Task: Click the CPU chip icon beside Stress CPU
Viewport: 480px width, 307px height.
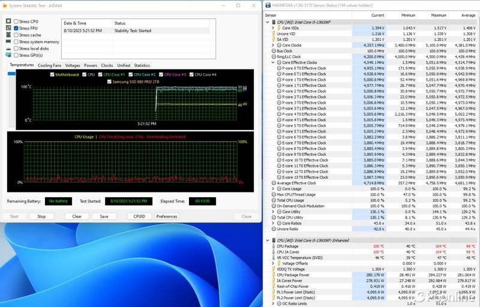Action: tap(8, 21)
